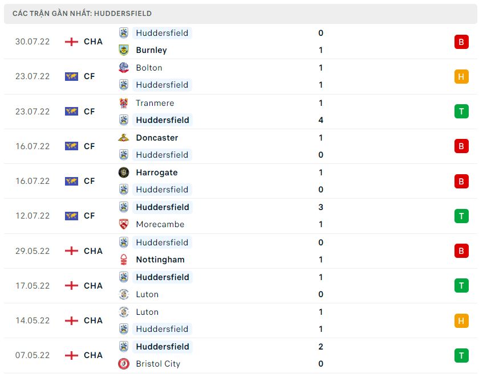The height and width of the screenshot is (378, 483).
Task: Click the orange H badge for Bolton match
Action: 461,76
